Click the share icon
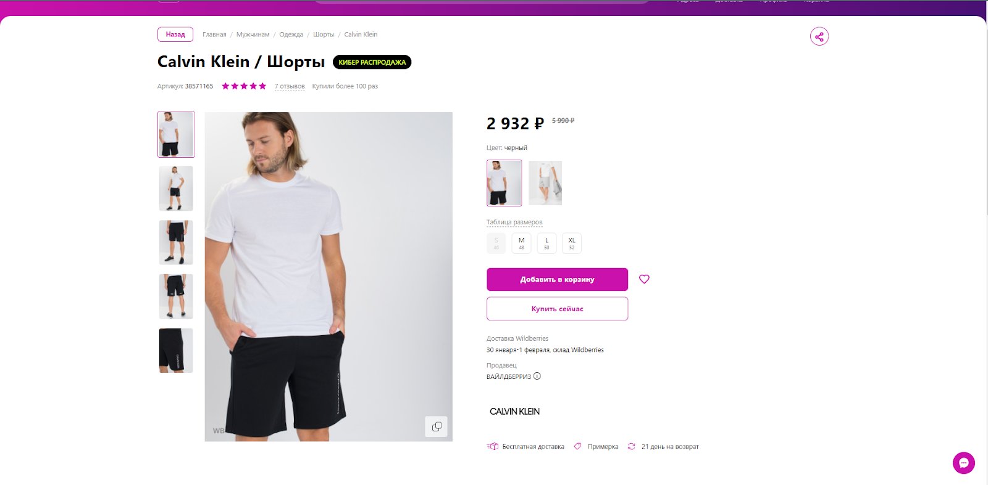The image size is (988, 485). coord(819,36)
